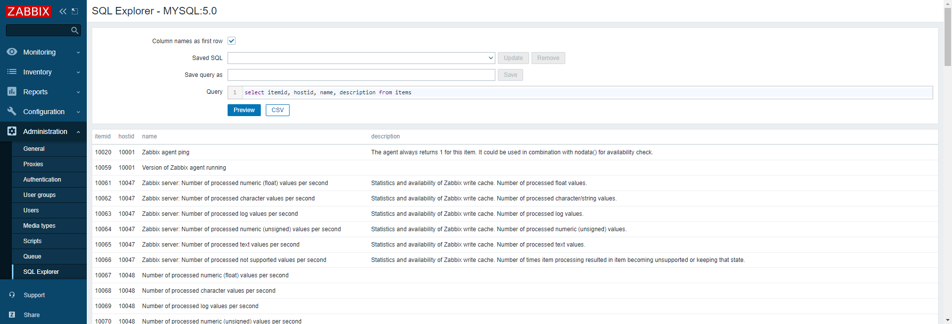The height and width of the screenshot is (324, 952).
Task: Open the Queue menu item
Action: 49,257
